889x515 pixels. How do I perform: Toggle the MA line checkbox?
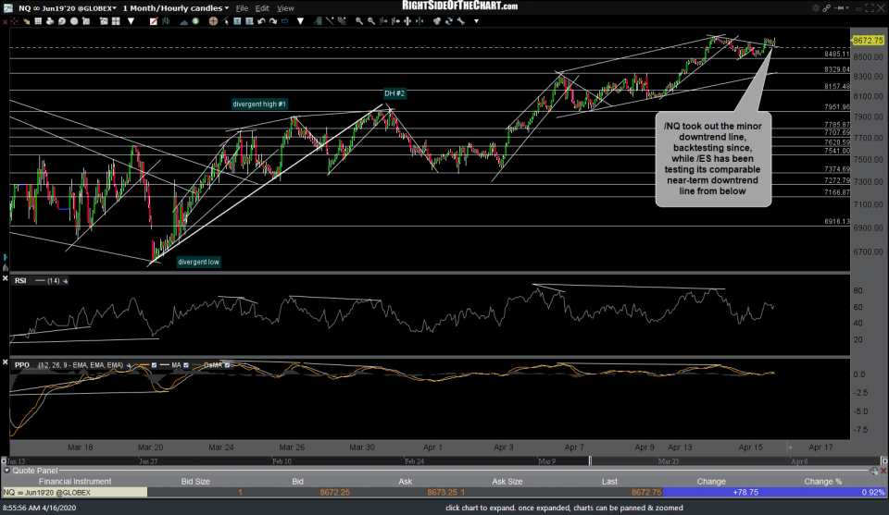[186, 365]
